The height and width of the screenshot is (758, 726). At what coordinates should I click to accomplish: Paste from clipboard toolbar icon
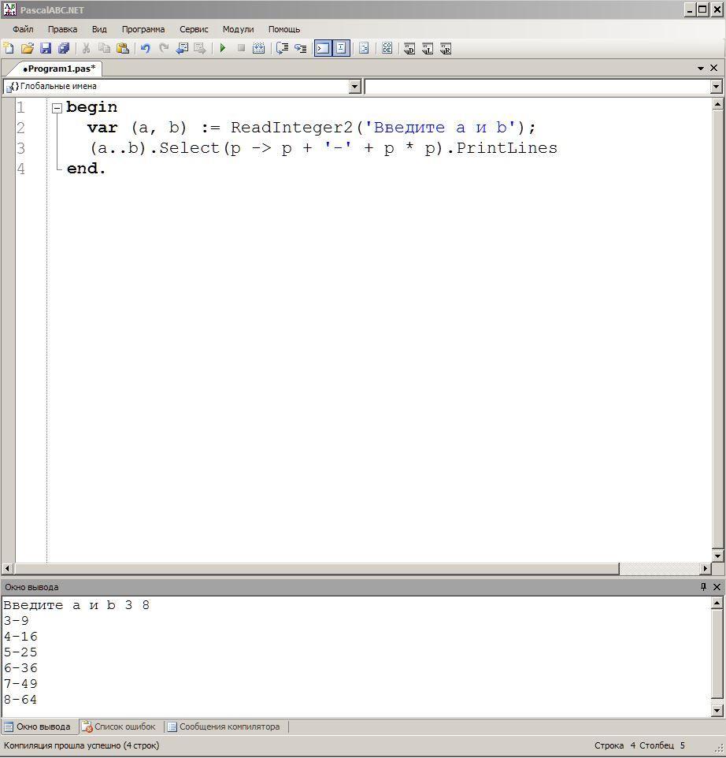pyautogui.click(x=123, y=48)
